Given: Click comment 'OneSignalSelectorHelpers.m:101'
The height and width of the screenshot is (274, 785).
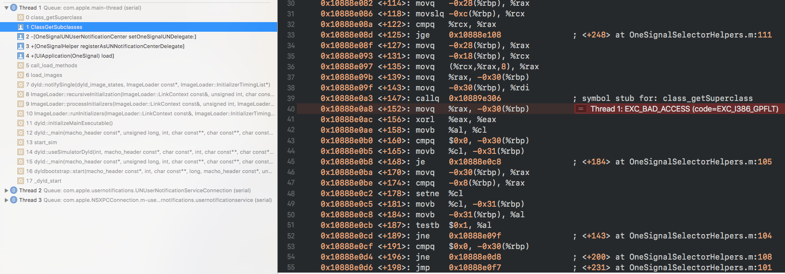Looking at the screenshot, I should click(x=700, y=268).
